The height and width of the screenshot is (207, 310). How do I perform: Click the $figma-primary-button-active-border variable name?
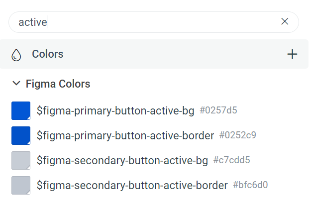point(125,136)
